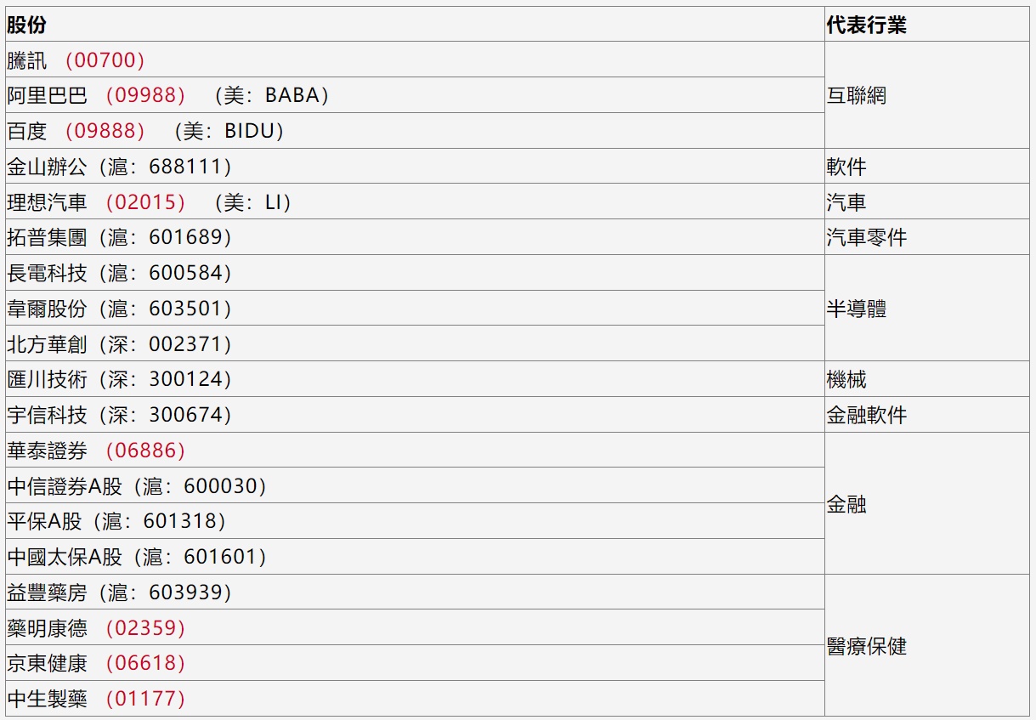Click Alibaba stock code link (09988)
This screenshot has width=1036, height=720.
click(144, 95)
